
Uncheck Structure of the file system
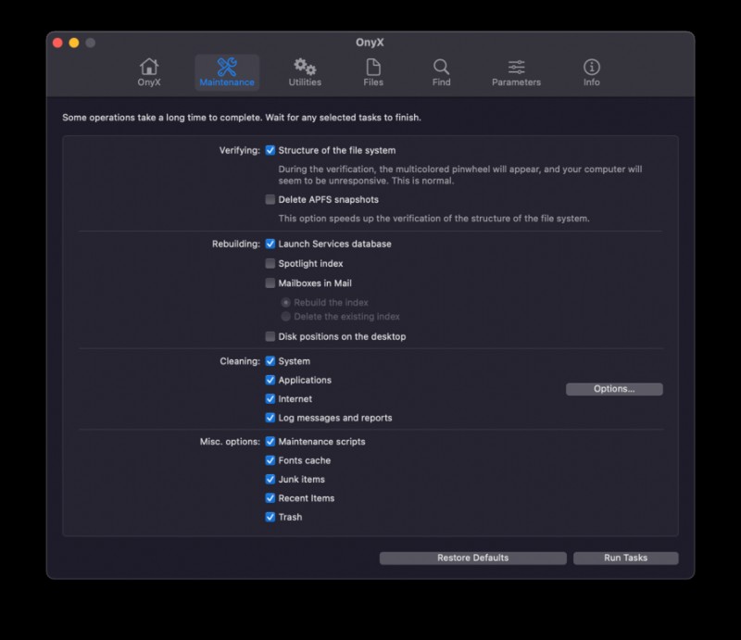(x=270, y=149)
